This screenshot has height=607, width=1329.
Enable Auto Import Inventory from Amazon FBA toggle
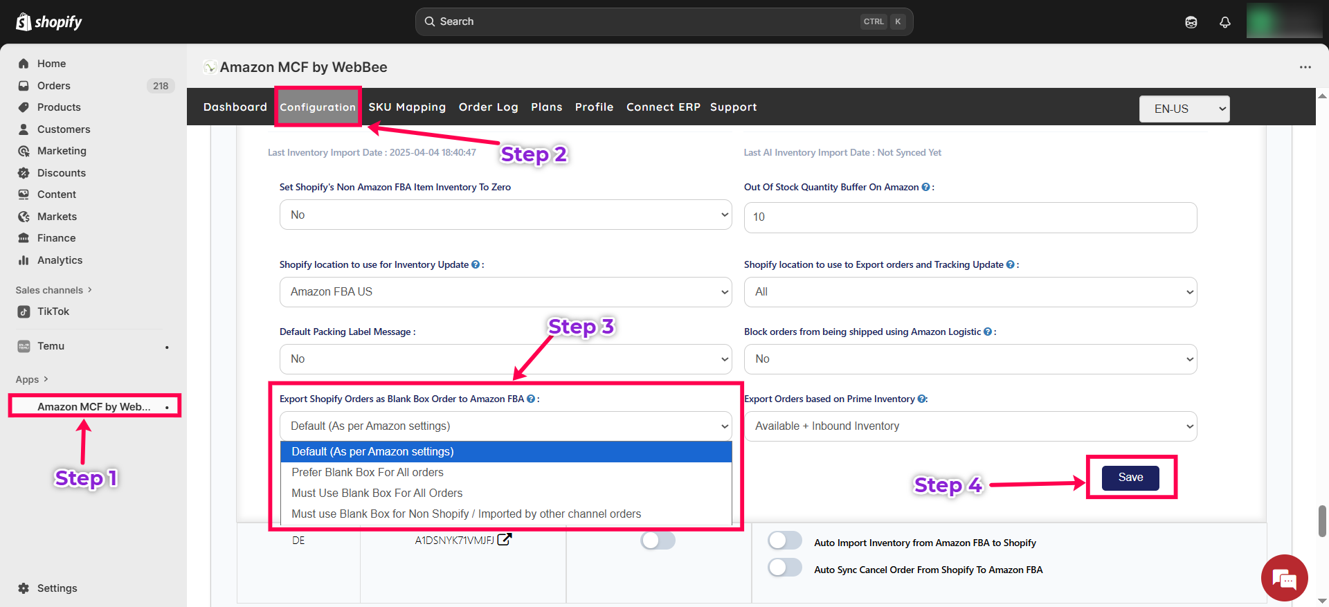click(x=784, y=541)
